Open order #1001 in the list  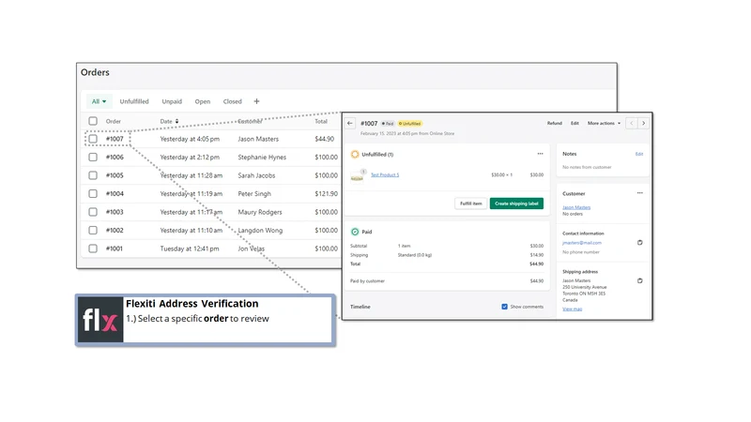[x=114, y=249]
